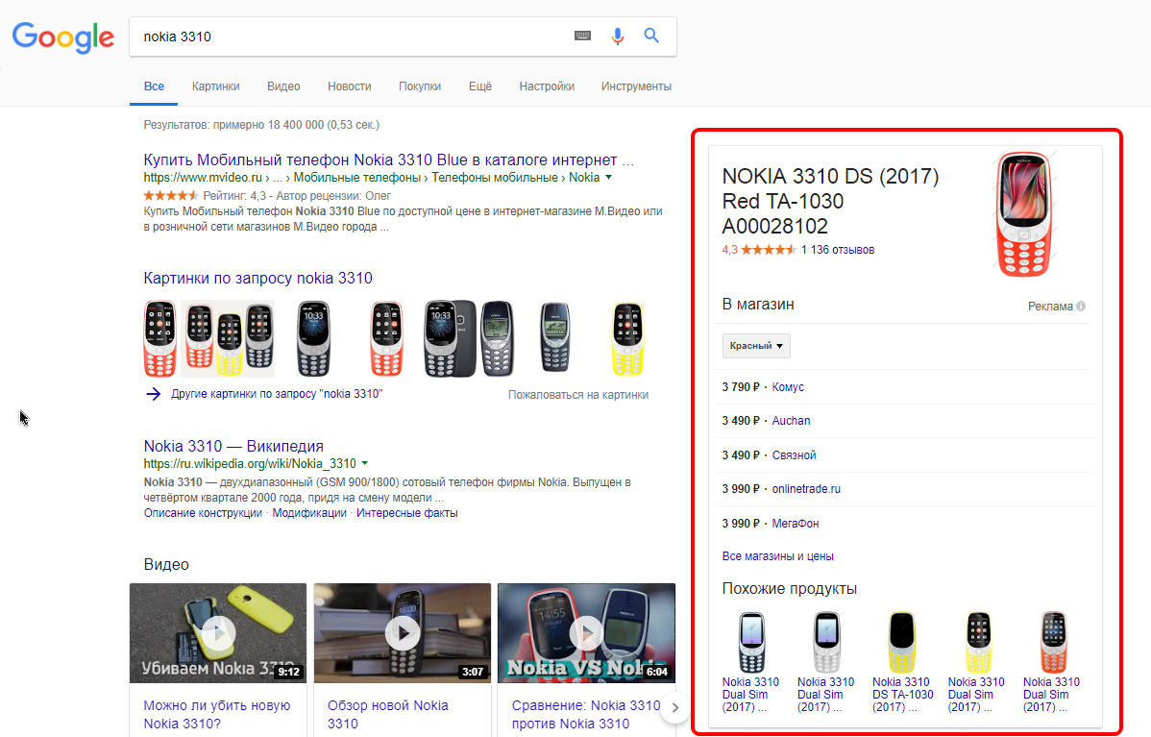Open Картинки по запросу nokia 3310 link
The image size is (1151, 737).
click(x=257, y=279)
